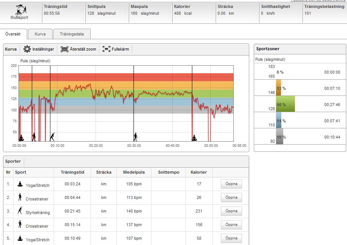Switch to the Kurva tab
The height and width of the screenshot is (245, 347).
point(40,34)
